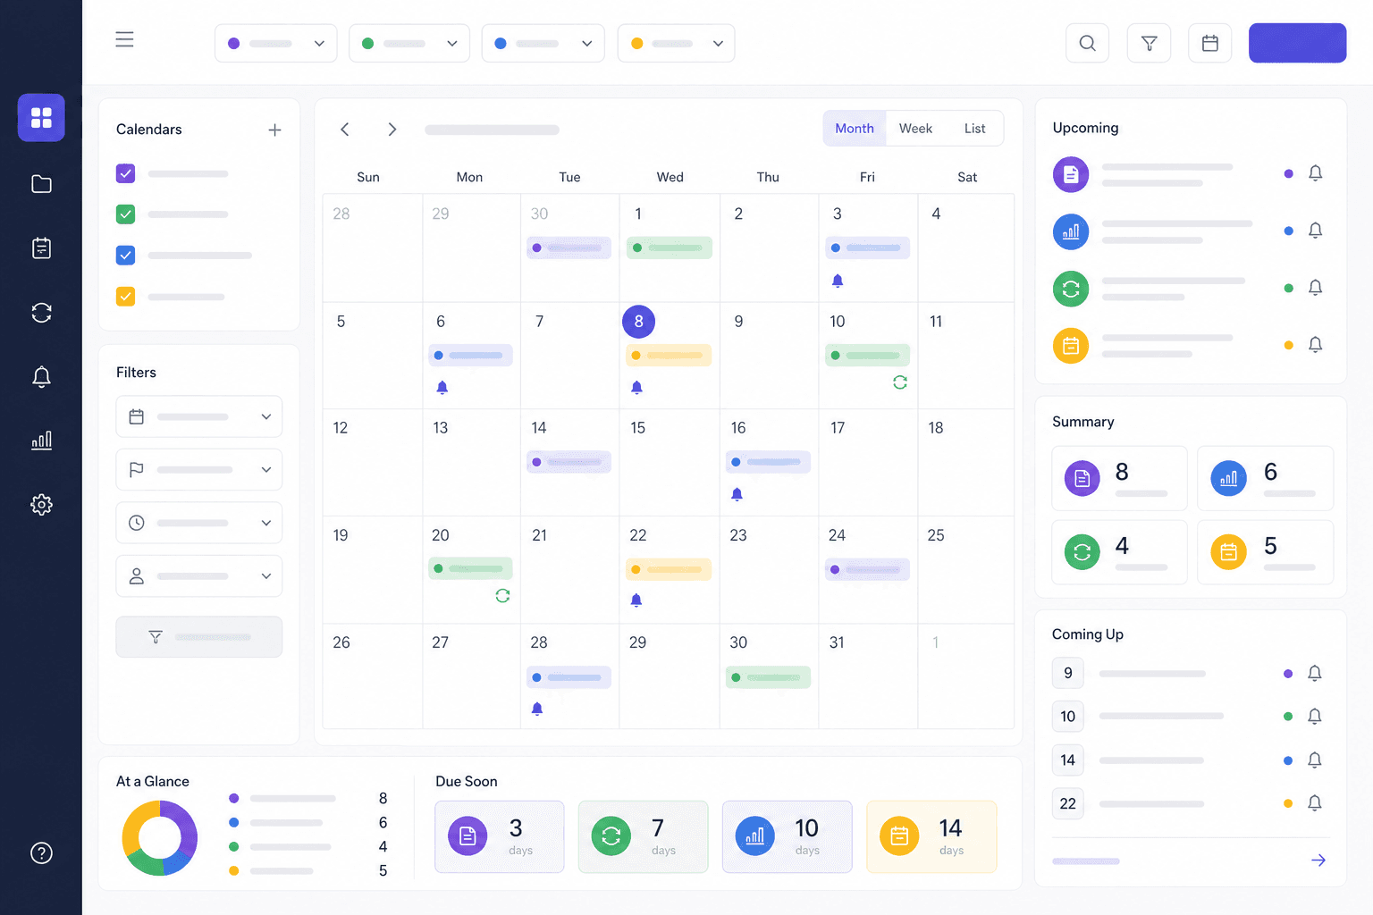
Task: Click the apply filter button in Filters
Action: (199, 637)
